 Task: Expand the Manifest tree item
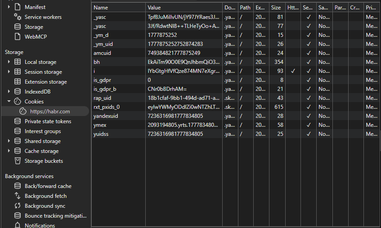(x=9, y=7)
